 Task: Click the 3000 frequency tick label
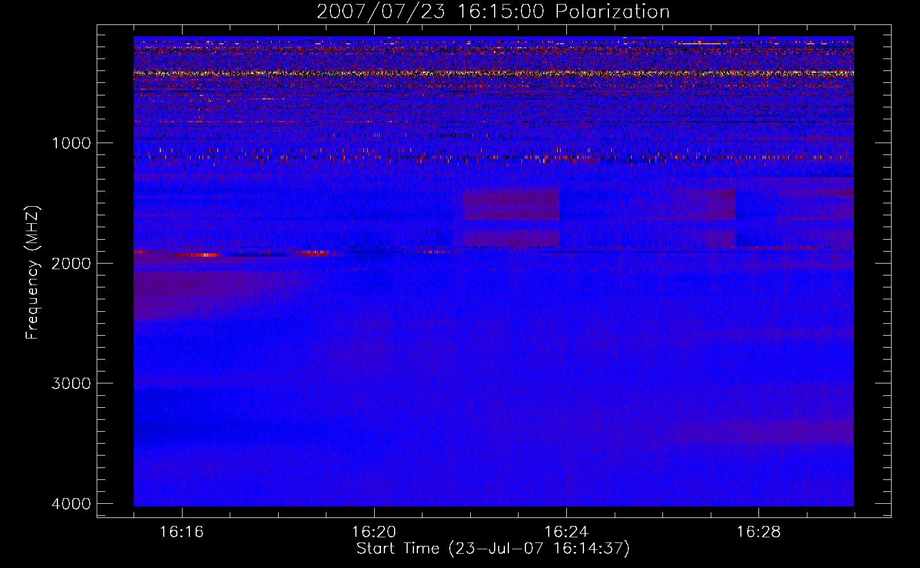71,383
